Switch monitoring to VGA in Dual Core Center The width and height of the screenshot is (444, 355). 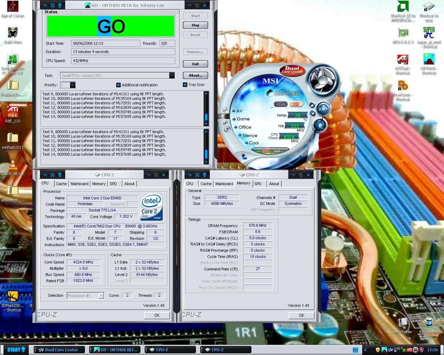click(281, 104)
